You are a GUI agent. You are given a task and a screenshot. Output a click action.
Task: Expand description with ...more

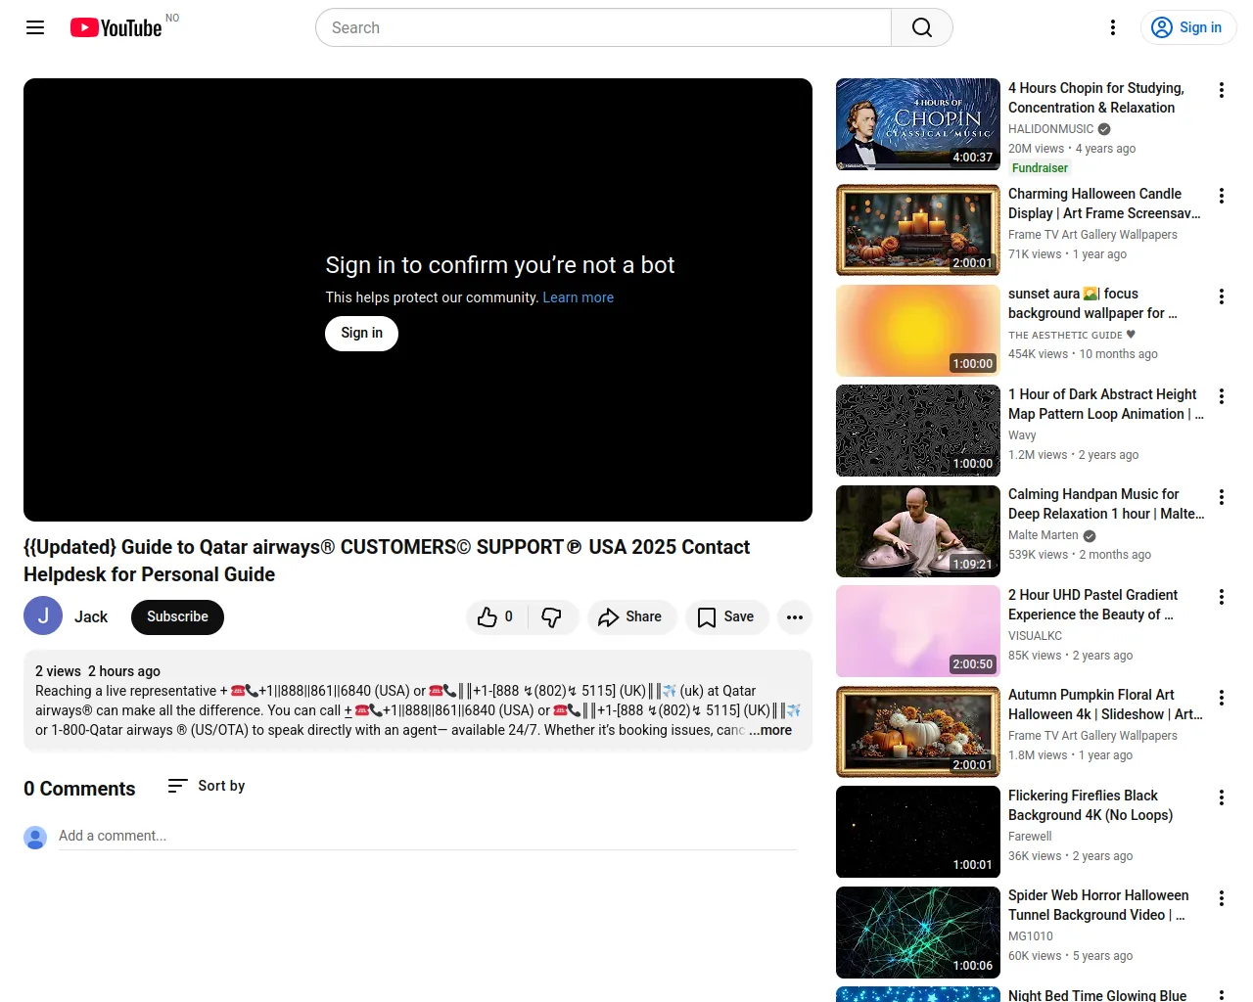tap(771, 730)
